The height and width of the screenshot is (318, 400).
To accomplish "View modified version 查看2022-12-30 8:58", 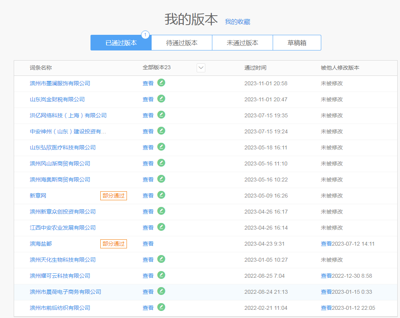I will [346, 276].
